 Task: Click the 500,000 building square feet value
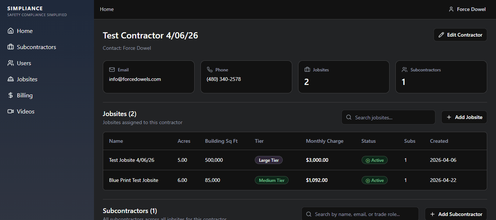[214, 160]
